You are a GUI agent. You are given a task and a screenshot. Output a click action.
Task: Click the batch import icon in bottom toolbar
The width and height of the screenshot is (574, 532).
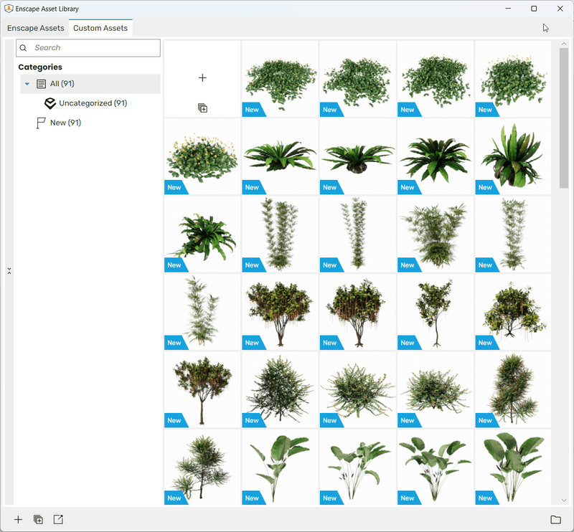click(38, 520)
